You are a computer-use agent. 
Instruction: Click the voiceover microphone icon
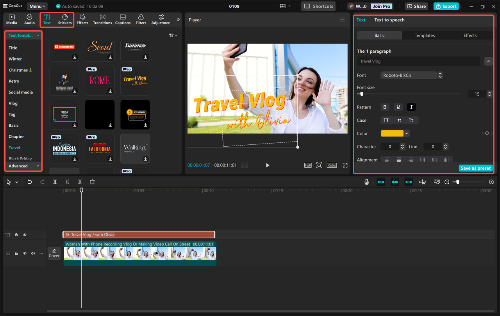click(x=366, y=182)
